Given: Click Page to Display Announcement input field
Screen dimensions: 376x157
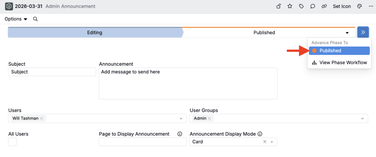Looking at the screenshot, I should coord(143,142).
